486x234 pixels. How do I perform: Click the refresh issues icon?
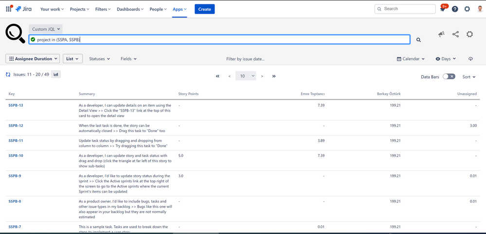pyautogui.click(x=8, y=74)
